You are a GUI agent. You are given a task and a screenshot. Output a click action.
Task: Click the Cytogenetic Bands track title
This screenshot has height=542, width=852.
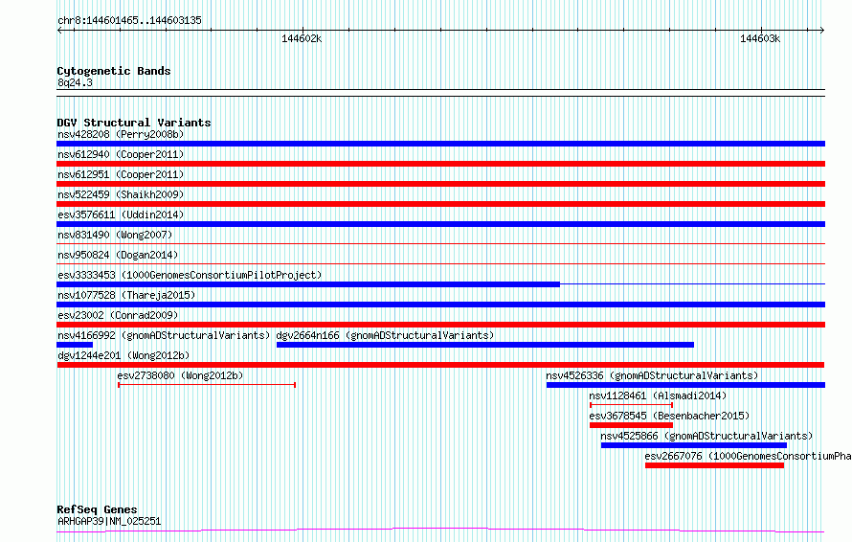[114, 71]
